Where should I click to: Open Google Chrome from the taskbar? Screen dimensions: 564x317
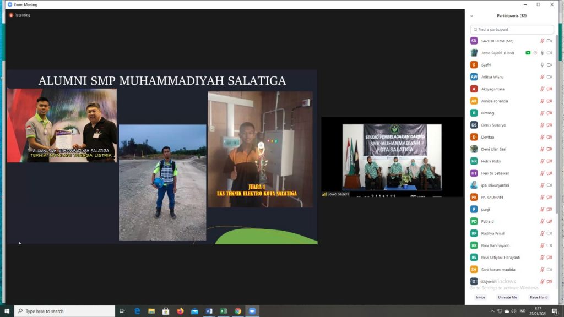coord(238,311)
